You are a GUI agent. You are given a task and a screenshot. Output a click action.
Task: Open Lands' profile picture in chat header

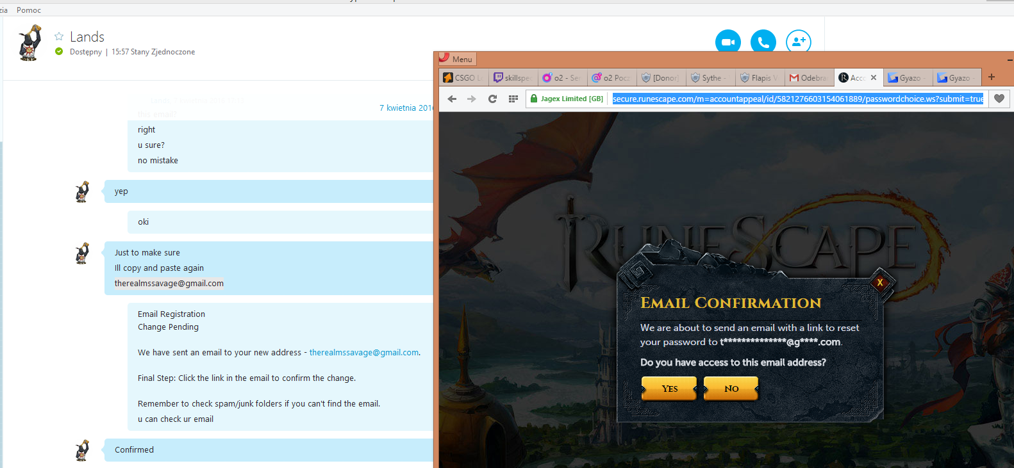(29, 43)
